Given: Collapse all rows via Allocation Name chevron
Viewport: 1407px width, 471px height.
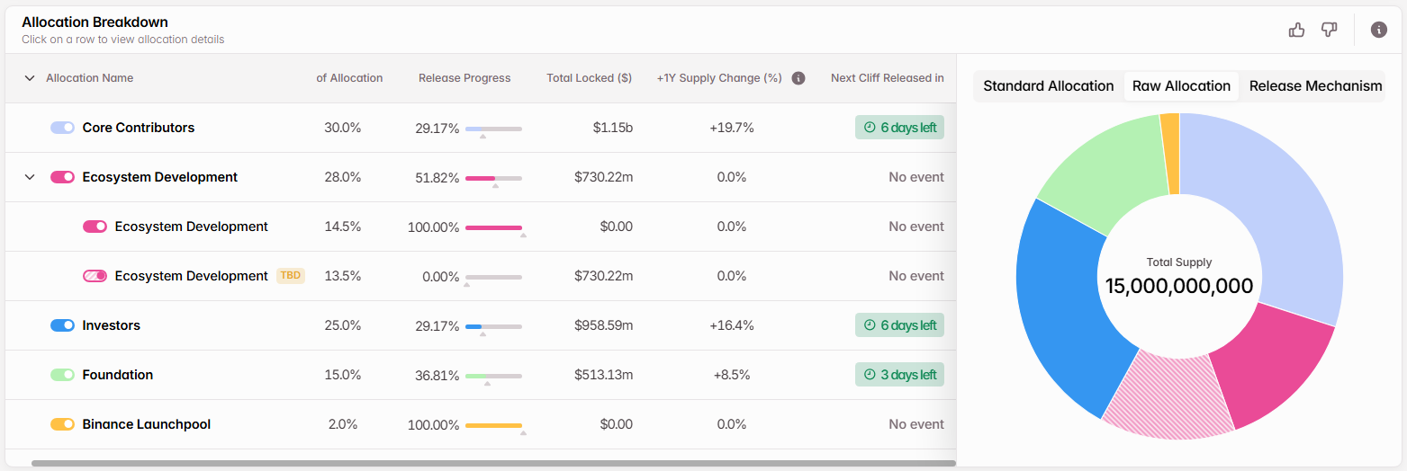Looking at the screenshot, I should coord(30,78).
